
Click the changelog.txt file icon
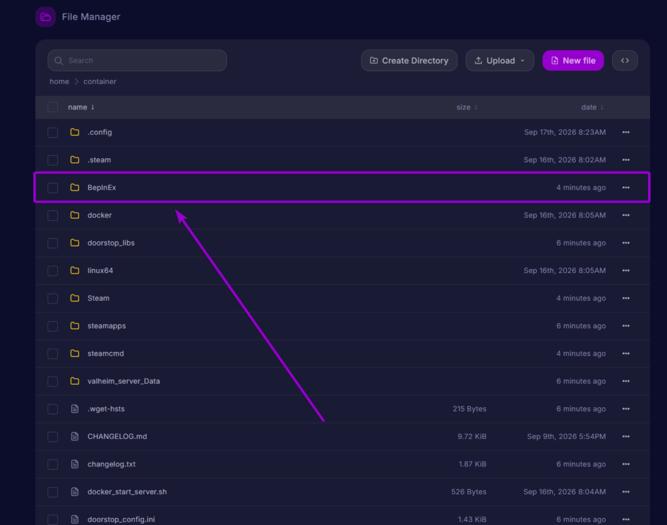pos(75,464)
